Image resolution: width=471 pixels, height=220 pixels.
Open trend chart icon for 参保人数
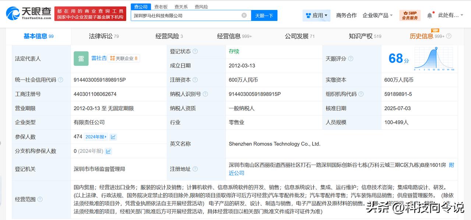point(113,137)
